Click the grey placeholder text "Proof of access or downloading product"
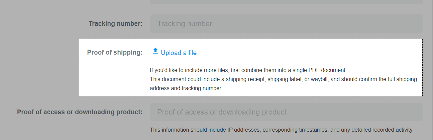This screenshot has height=140, width=433. coord(222,112)
